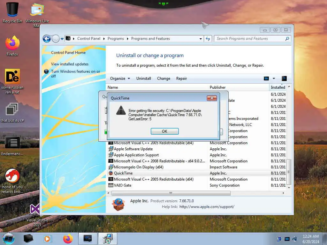Screen dimensions: 327x245
Task: Open the Start menu orb
Action: (x=8, y=239)
